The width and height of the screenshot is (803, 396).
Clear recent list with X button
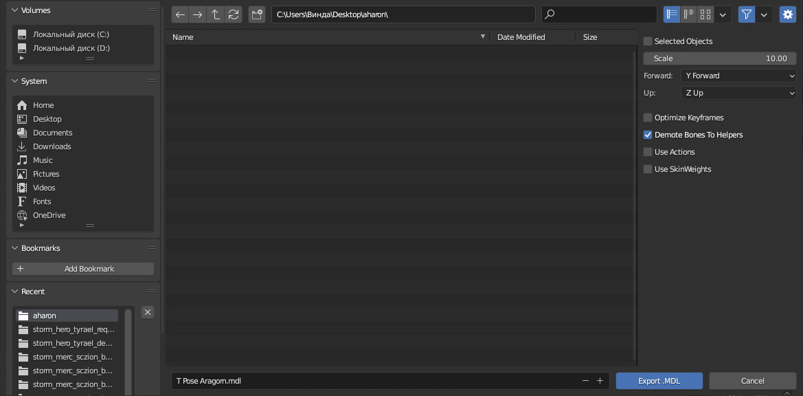coord(148,313)
